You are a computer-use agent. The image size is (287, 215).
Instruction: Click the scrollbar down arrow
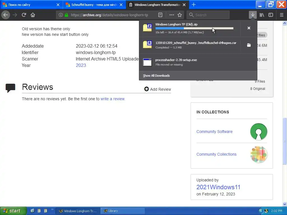pyautogui.click(x=284, y=204)
